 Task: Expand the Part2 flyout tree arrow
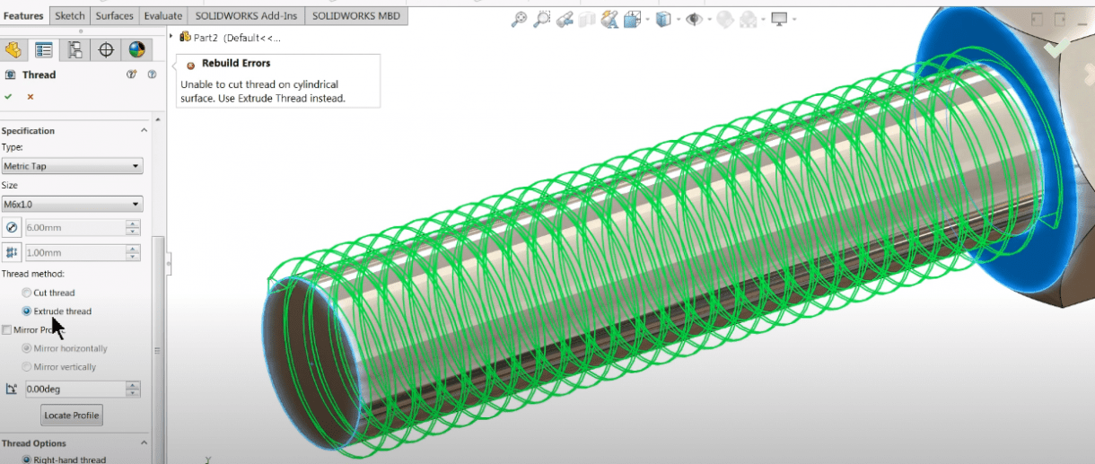(x=171, y=37)
